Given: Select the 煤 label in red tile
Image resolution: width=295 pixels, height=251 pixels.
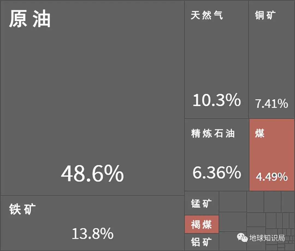Looking at the screenshot, I should pyautogui.click(x=260, y=133).
